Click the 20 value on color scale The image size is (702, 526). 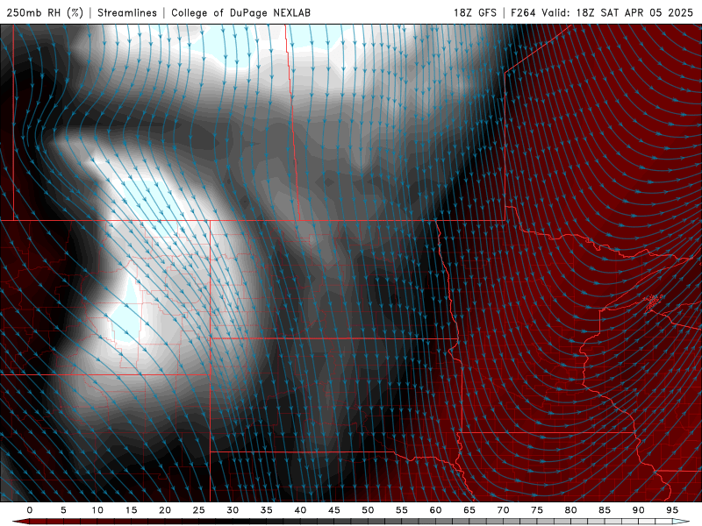(x=165, y=510)
